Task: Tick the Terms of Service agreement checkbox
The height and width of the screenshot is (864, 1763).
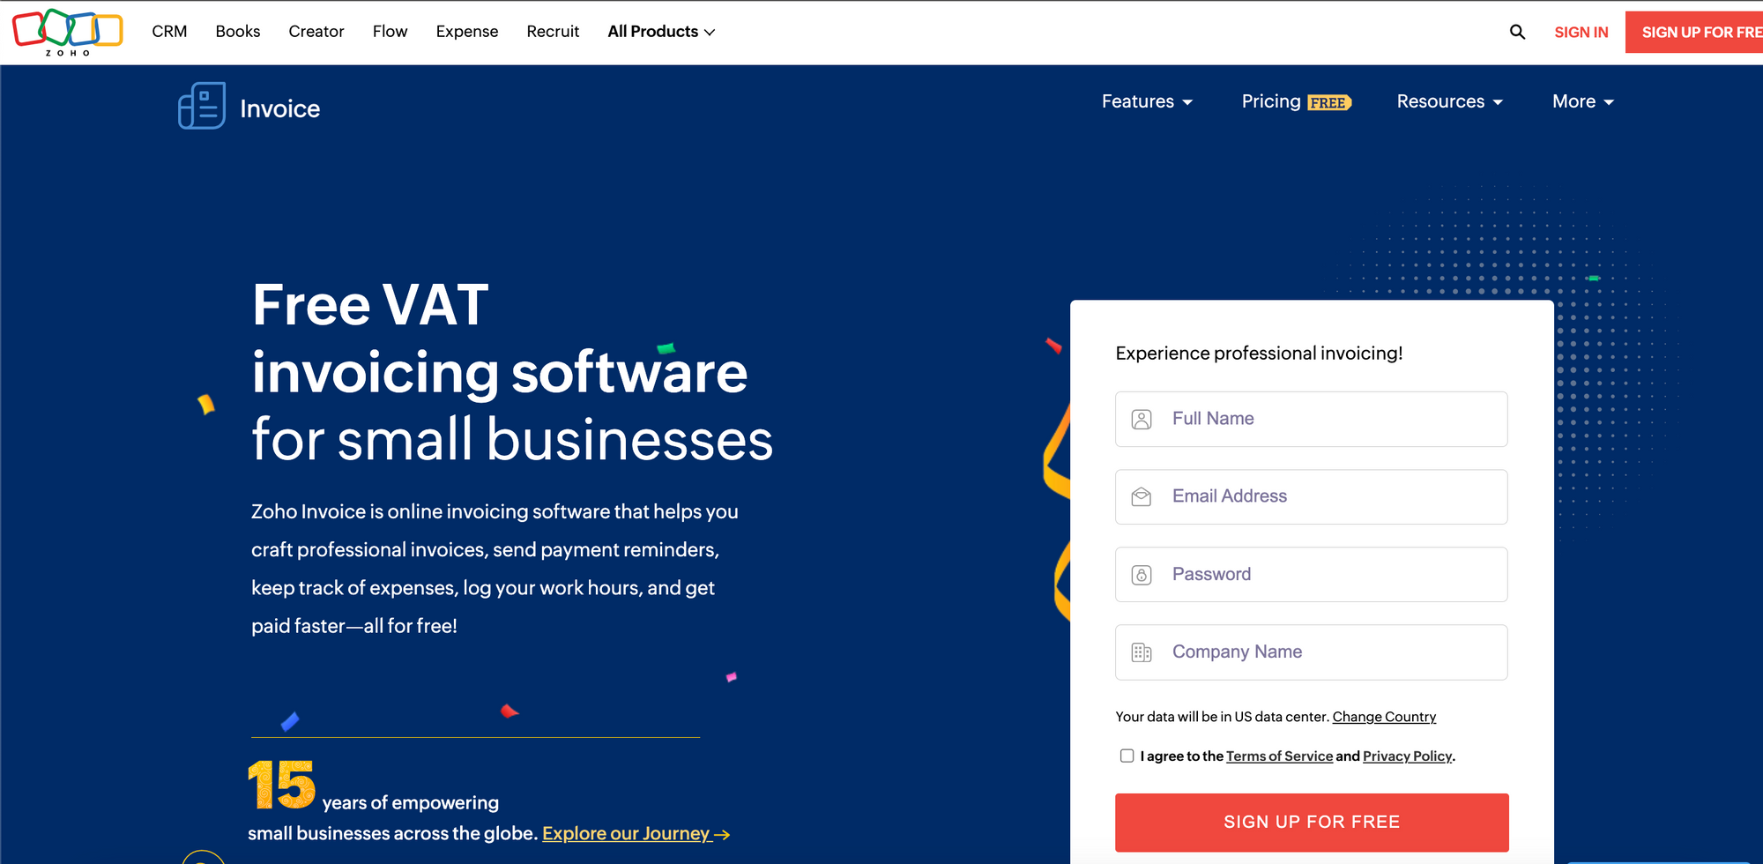Action: (x=1127, y=756)
